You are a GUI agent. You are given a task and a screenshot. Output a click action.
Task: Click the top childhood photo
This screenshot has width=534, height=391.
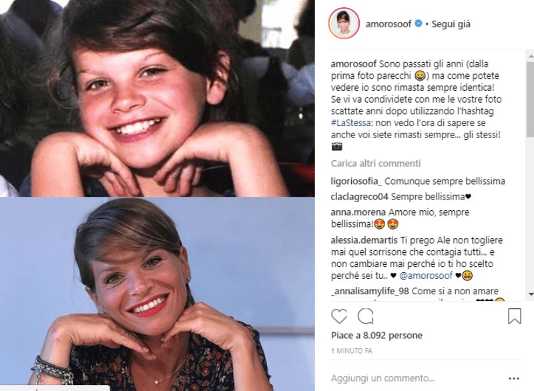click(x=157, y=98)
